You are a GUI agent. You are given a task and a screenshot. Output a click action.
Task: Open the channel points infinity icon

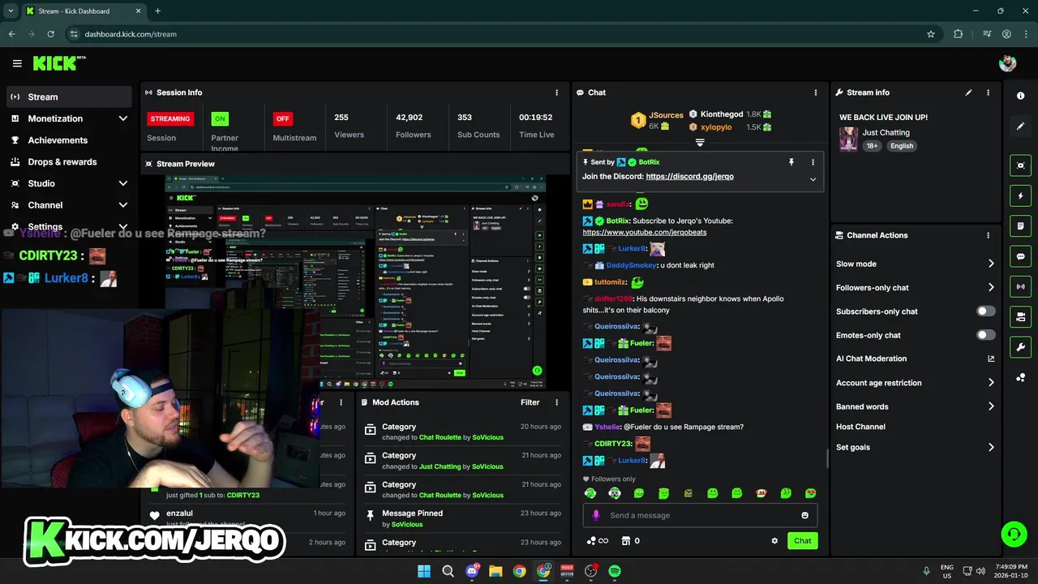[x=598, y=541]
